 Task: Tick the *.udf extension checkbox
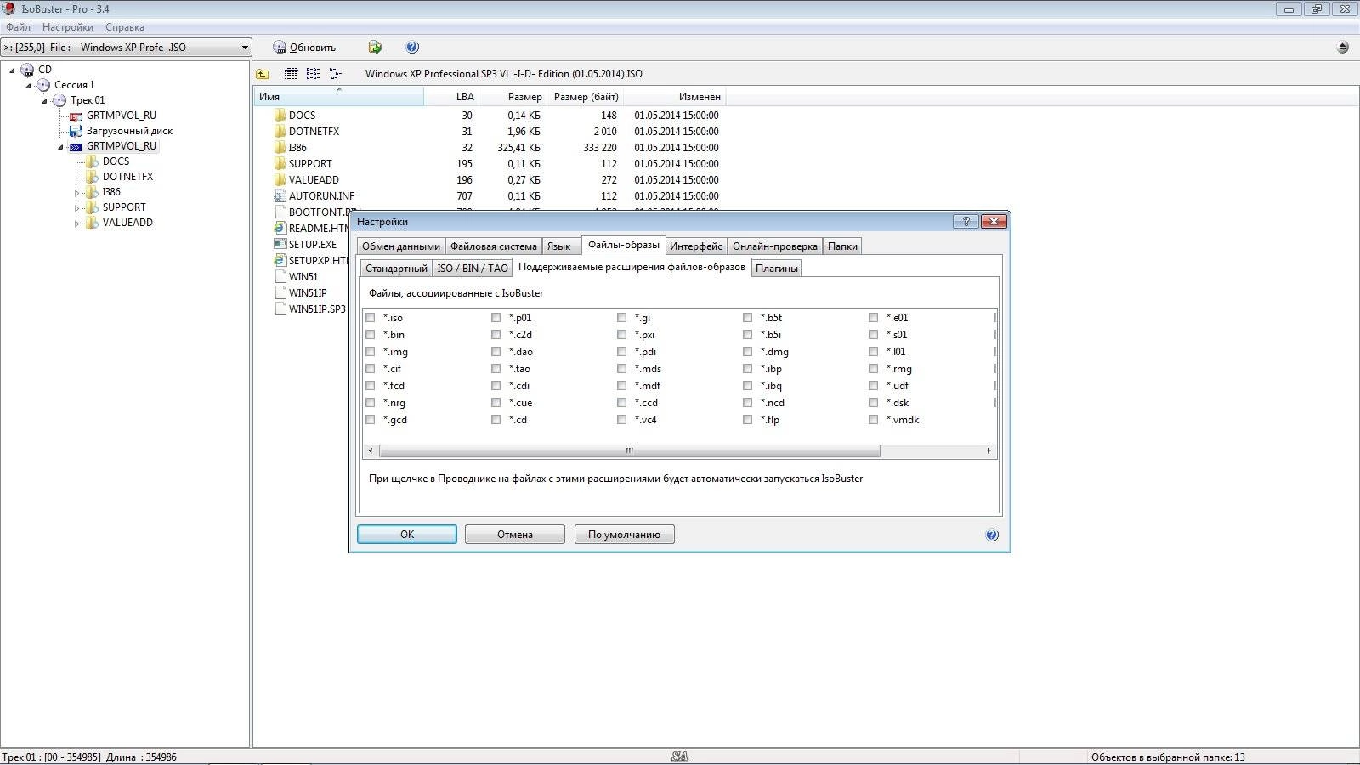tap(873, 386)
